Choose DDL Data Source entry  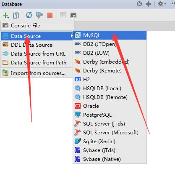pyautogui.click(x=37, y=45)
